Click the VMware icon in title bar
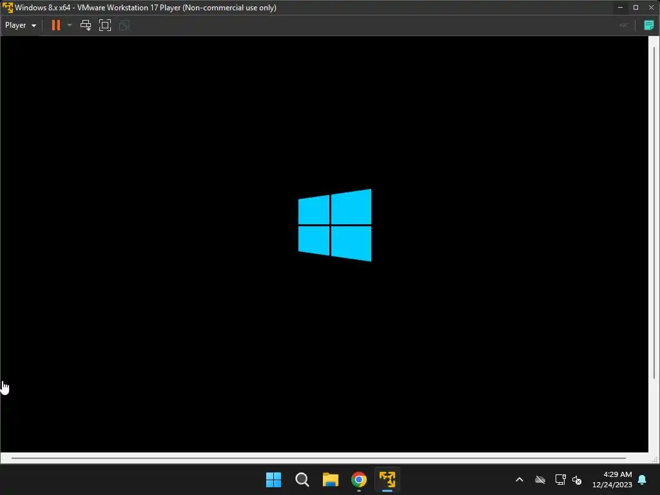660x495 pixels. (8, 8)
